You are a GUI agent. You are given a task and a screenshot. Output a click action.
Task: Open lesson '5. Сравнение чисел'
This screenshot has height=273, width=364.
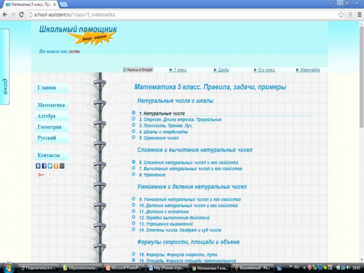pos(159,138)
